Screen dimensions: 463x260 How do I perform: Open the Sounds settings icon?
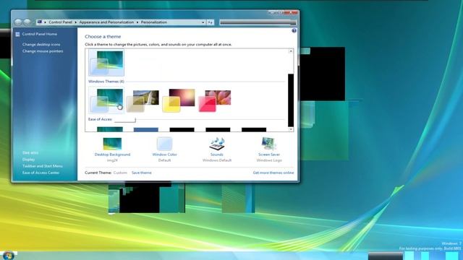pyautogui.click(x=217, y=144)
